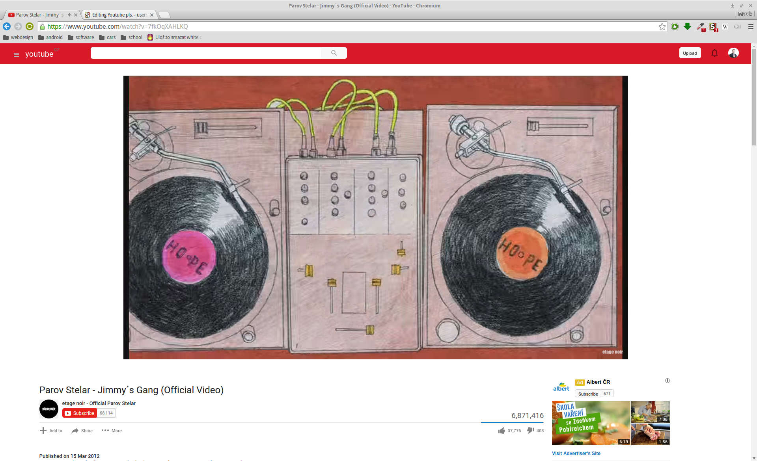The image size is (757, 461).
Task: Open the Ulož.to smazat white bookmark
Action: [174, 37]
